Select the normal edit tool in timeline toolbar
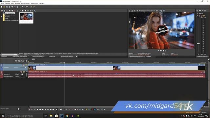210x118 pixels. (57, 109)
